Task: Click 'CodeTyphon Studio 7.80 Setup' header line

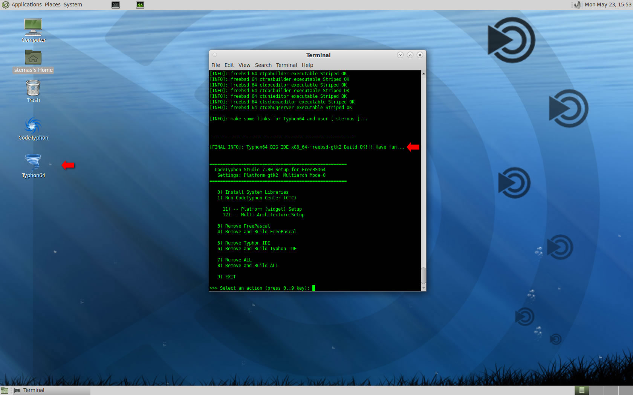Action: coord(270,170)
